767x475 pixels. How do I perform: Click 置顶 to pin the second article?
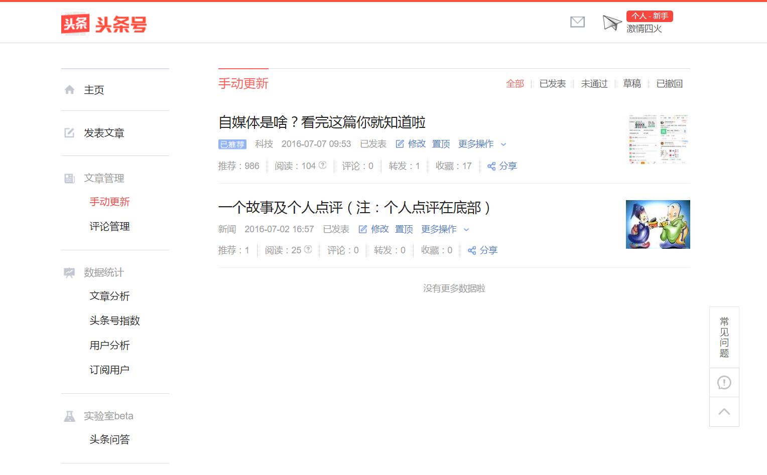click(404, 229)
